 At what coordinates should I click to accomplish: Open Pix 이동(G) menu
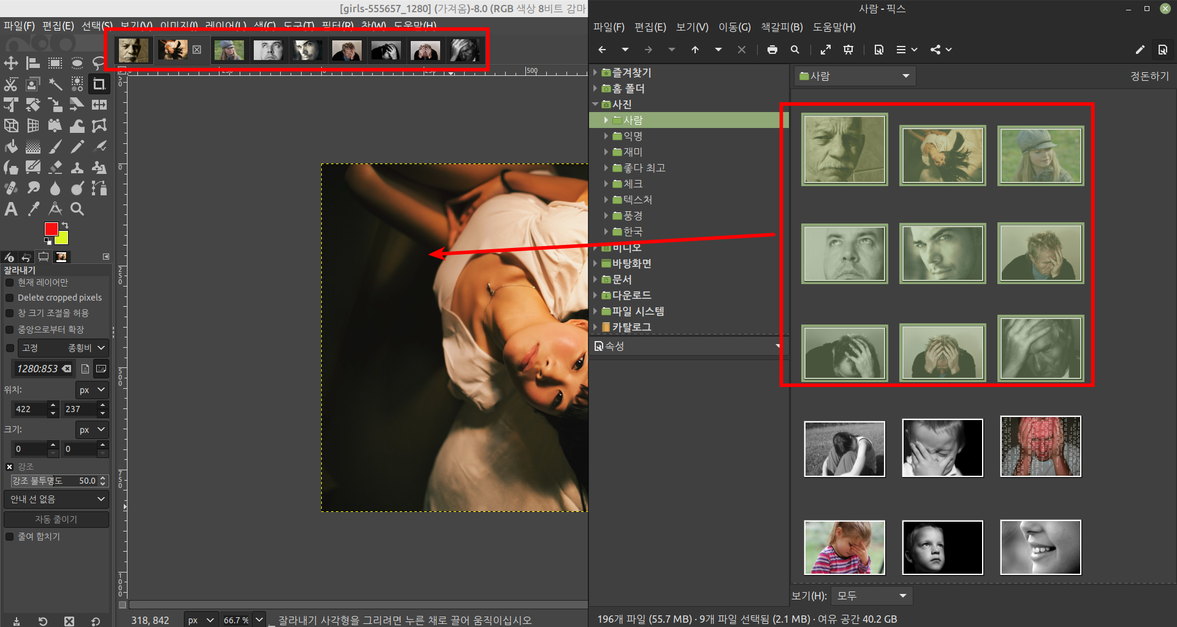pyautogui.click(x=734, y=27)
